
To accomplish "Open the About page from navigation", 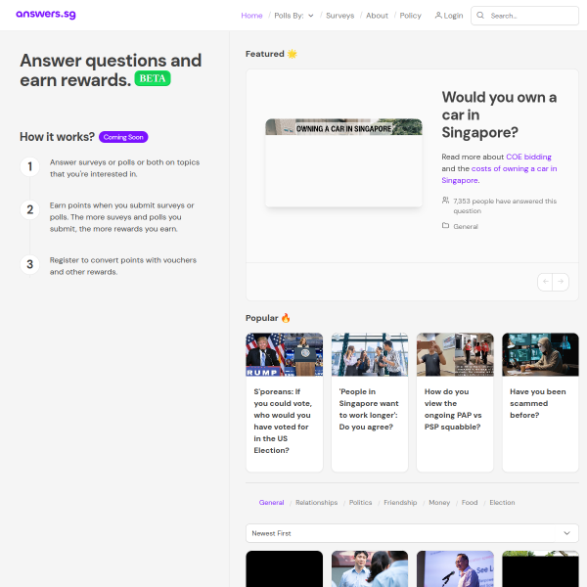I will point(377,16).
